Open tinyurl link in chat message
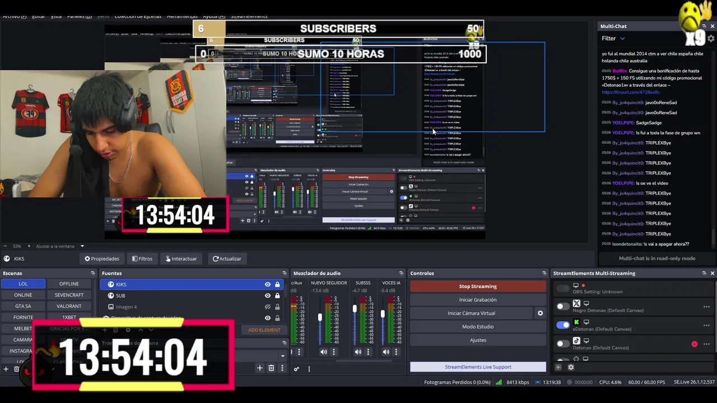 [631, 92]
